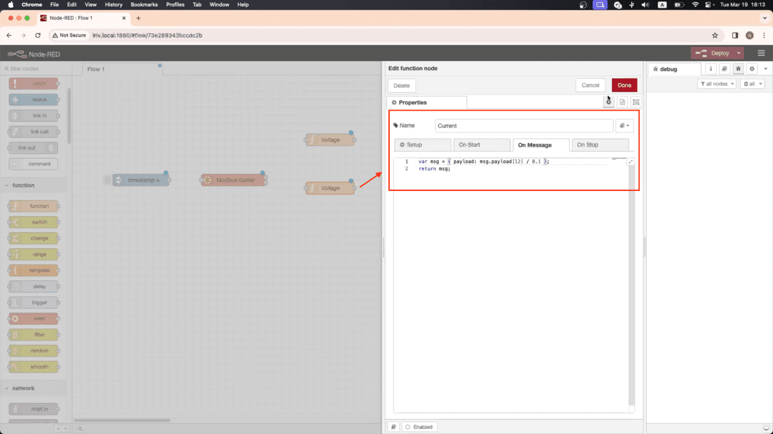Switch to the On Start tab
Viewport: 773px width, 434px height.
pos(481,145)
